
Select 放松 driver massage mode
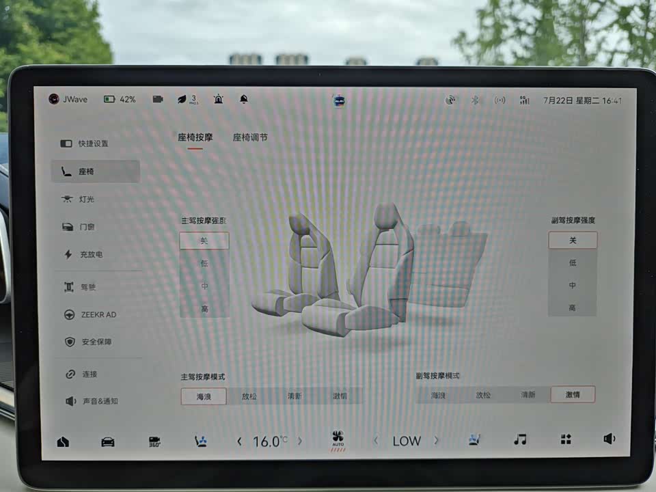[249, 396]
